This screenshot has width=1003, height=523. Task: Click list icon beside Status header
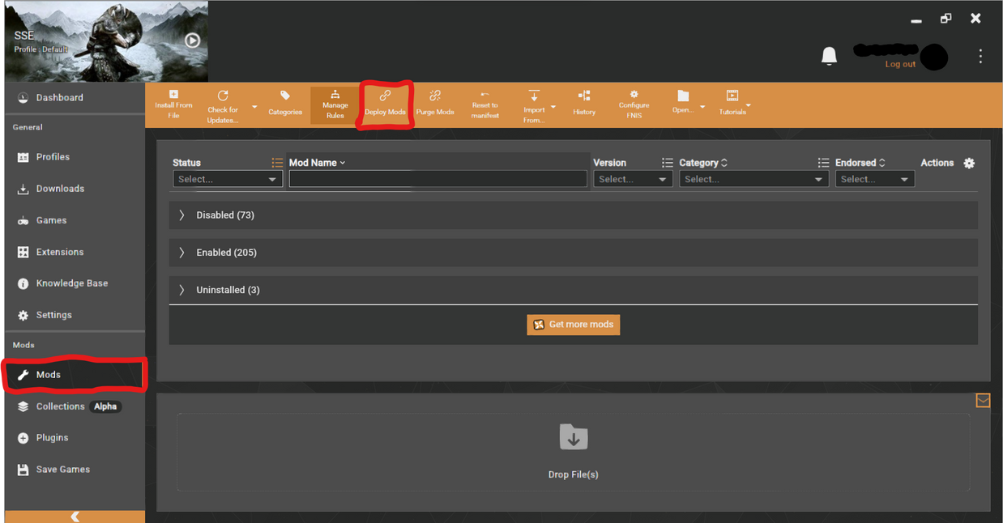(x=277, y=163)
